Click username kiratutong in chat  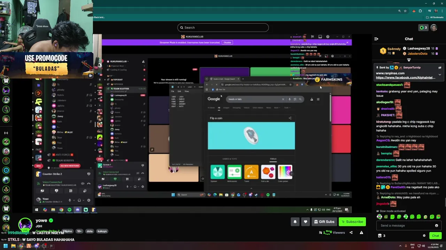[x=384, y=122]
